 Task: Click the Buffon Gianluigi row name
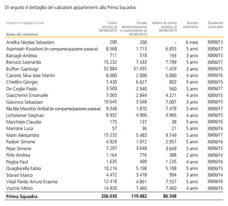tap(22, 69)
